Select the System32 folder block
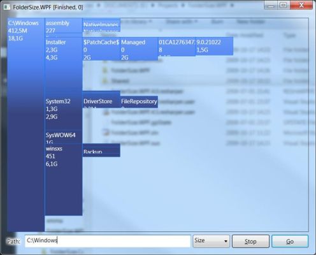This screenshot has width=316, height=255. pyautogui.click(x=64, y=113)
